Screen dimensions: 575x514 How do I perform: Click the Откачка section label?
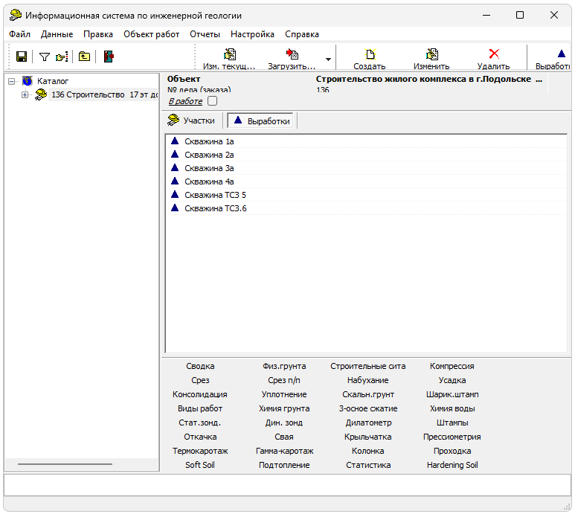[x=200, y=437]
